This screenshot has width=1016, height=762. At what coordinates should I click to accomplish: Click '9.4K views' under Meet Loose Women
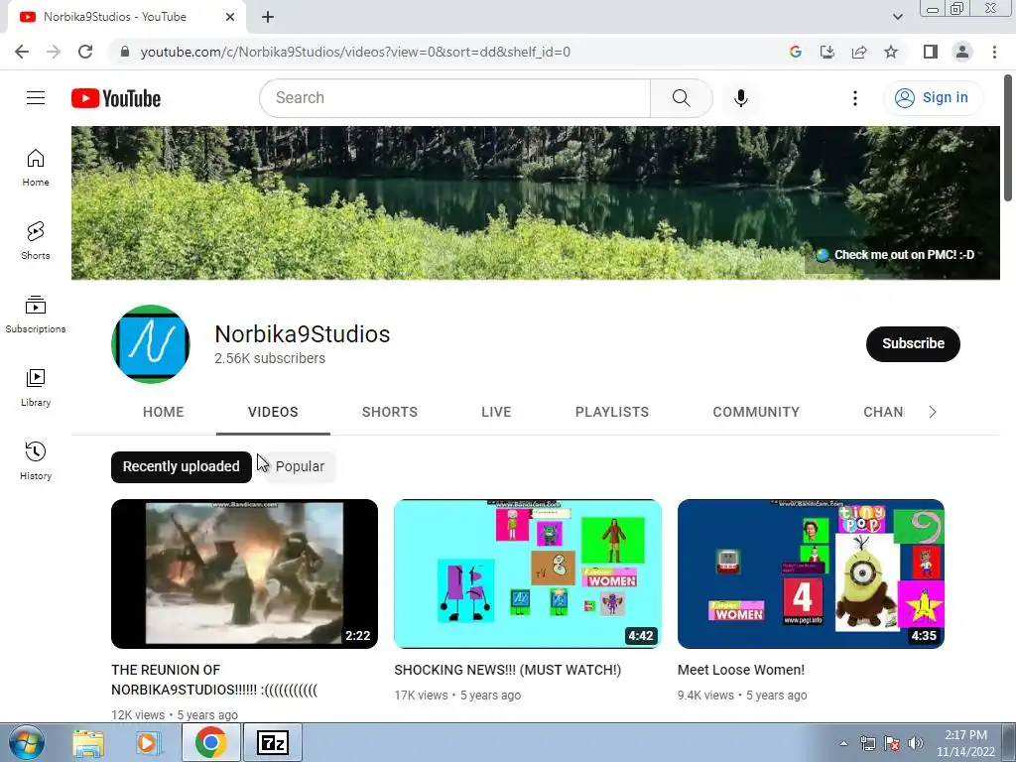click(x=705, y=696)
